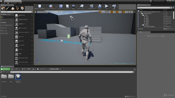Click the Launch (起動) toolbar icon

pos(114,6)
